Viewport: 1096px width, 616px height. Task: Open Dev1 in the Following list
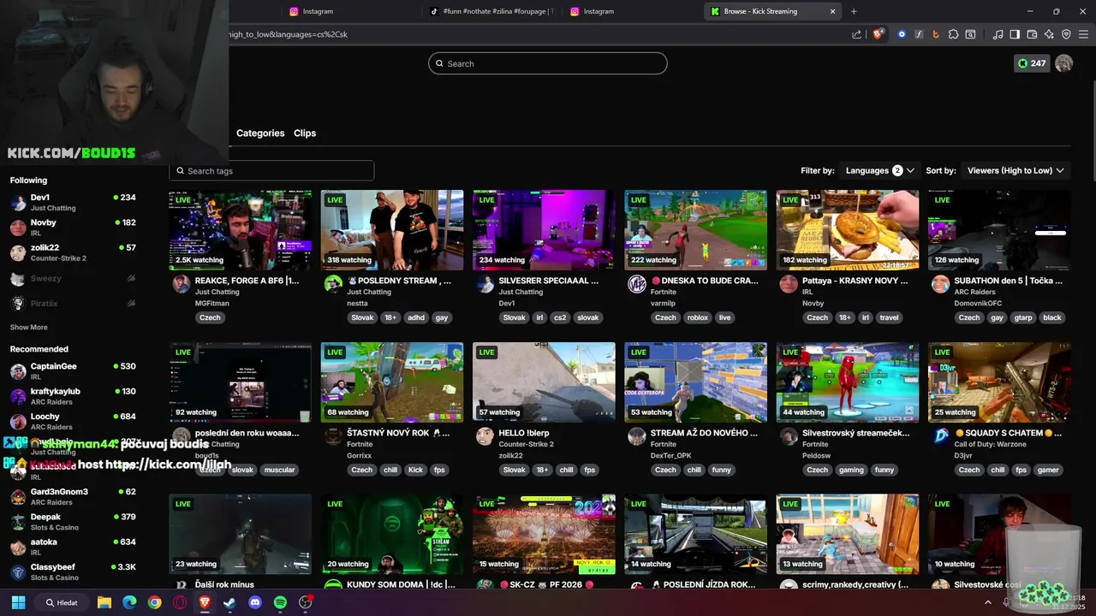coord(74,202)
